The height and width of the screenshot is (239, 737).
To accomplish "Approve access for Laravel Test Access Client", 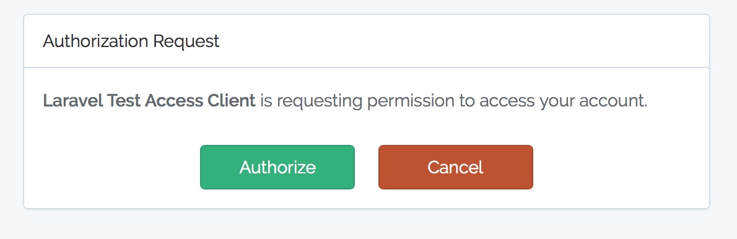I will pyautogui.click(x=277, y=167).
